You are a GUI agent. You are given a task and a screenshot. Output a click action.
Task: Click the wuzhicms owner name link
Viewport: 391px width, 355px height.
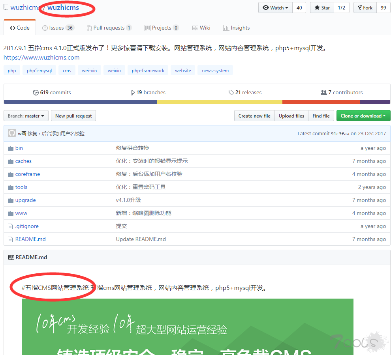tap(24, 8)
